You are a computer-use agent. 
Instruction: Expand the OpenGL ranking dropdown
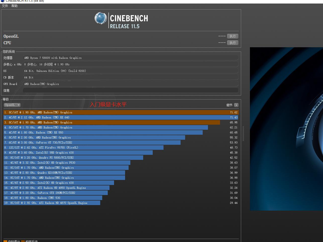[x=12, y=105]
